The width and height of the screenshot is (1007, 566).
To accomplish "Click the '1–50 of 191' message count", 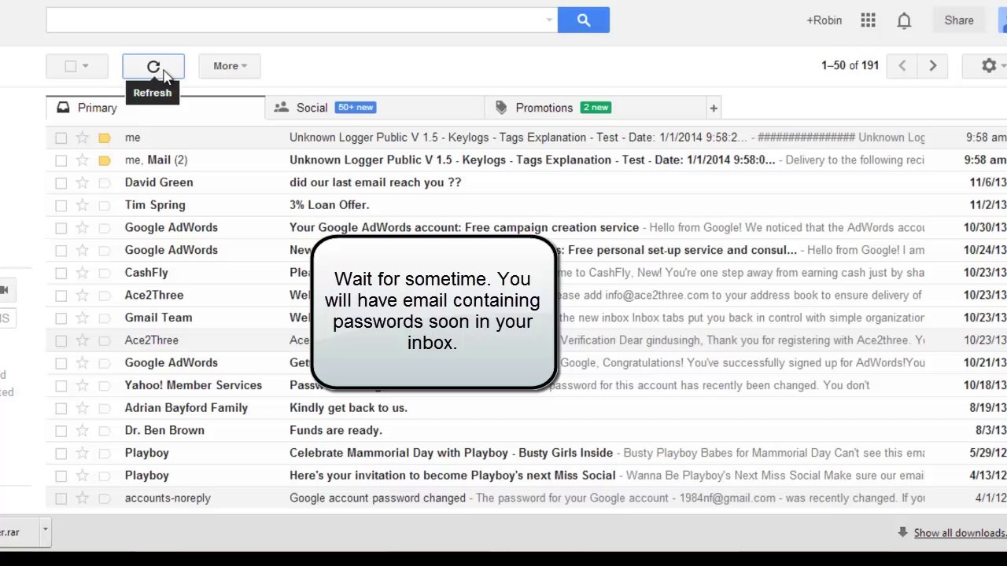I will coord(850,65).
